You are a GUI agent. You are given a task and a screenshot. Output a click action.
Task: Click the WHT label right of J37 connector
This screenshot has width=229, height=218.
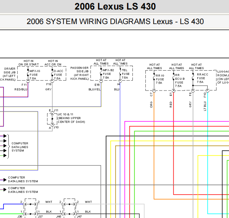coord(49,202)
